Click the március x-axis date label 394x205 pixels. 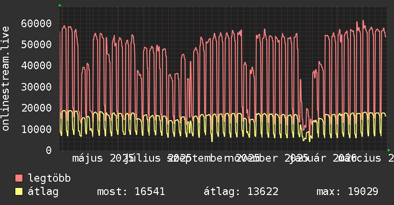[363, 158]
